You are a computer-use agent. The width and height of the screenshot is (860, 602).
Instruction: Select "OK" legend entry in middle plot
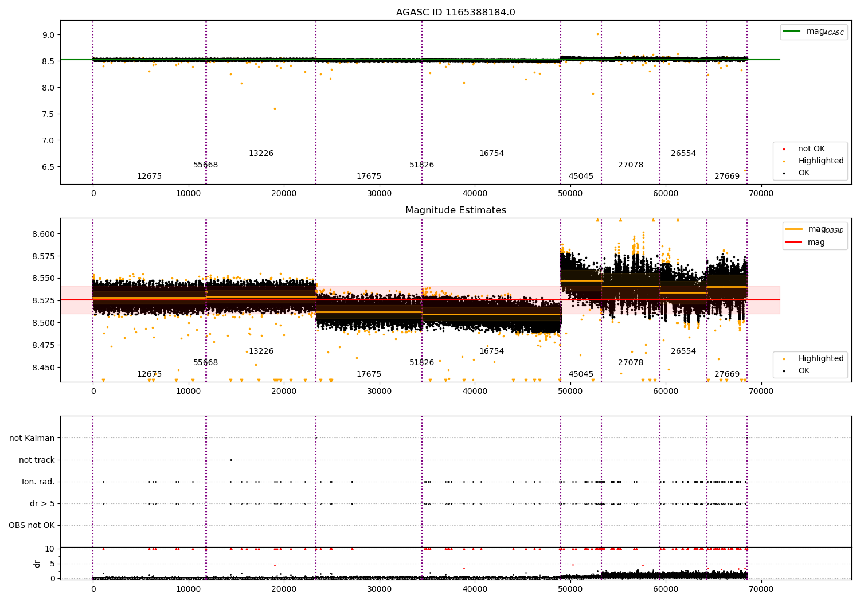tap(804, 371)
